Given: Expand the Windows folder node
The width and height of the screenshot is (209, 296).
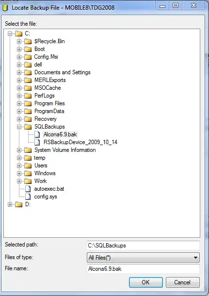Looking at the screenshot, I should (19, 173).
